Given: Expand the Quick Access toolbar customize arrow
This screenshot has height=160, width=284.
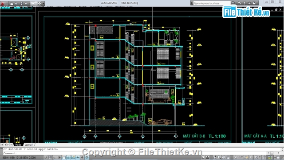Looking at the screenshot, I should (43, 4).
